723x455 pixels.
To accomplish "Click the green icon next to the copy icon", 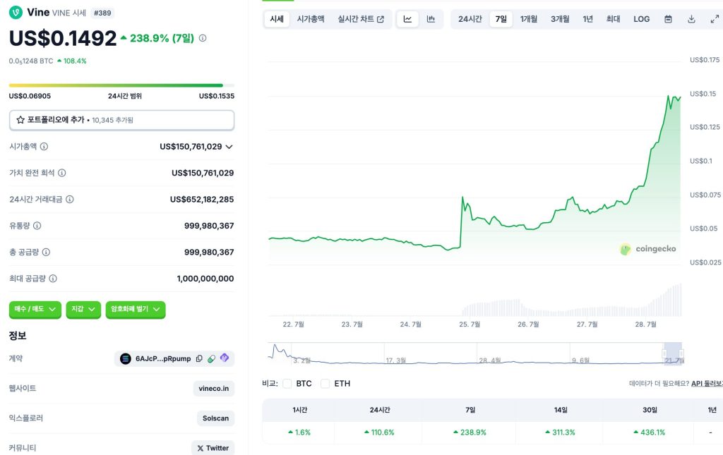I will point(211,358).
